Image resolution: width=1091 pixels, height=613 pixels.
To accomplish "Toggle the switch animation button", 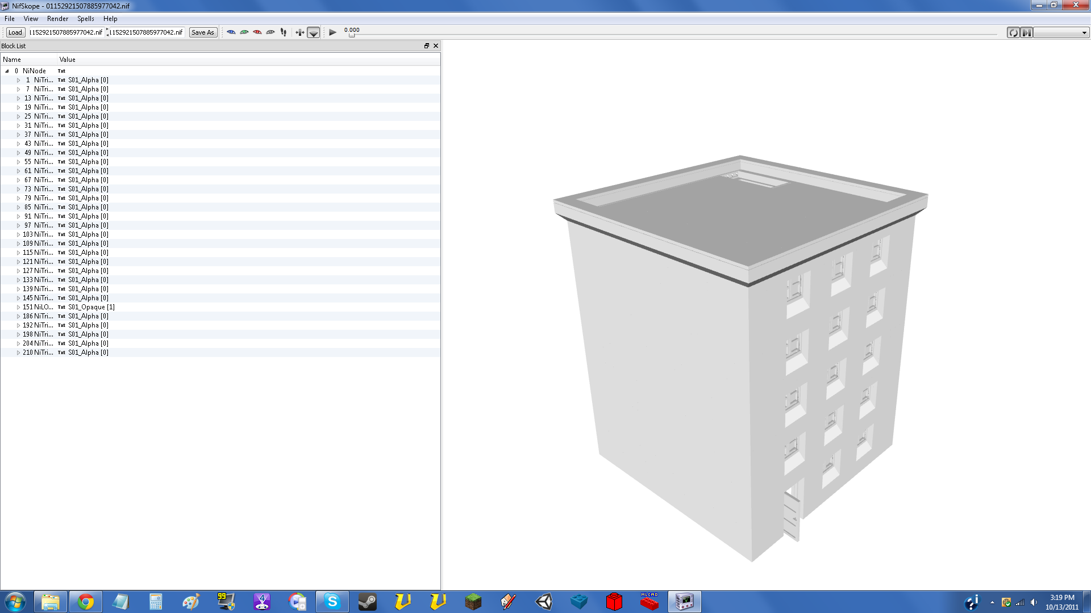I will click(x=1026, y=32).
